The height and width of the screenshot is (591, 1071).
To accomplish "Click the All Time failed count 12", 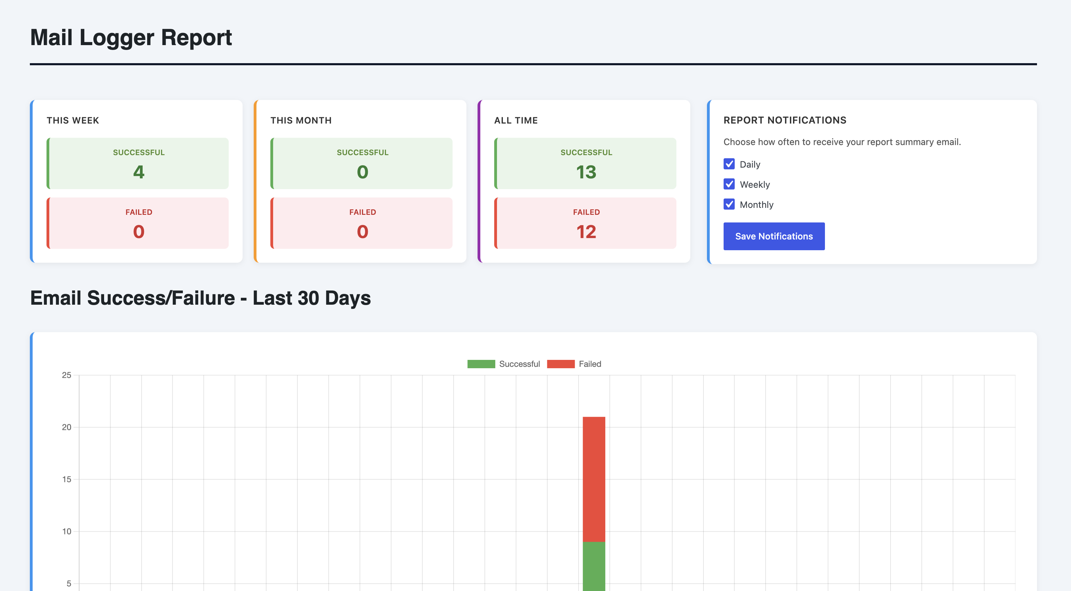I will coord(586,231).
